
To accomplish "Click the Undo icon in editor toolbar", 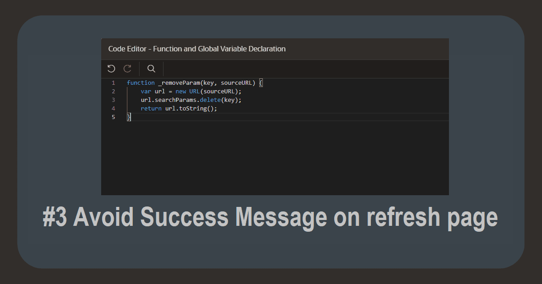I will 111,69.
